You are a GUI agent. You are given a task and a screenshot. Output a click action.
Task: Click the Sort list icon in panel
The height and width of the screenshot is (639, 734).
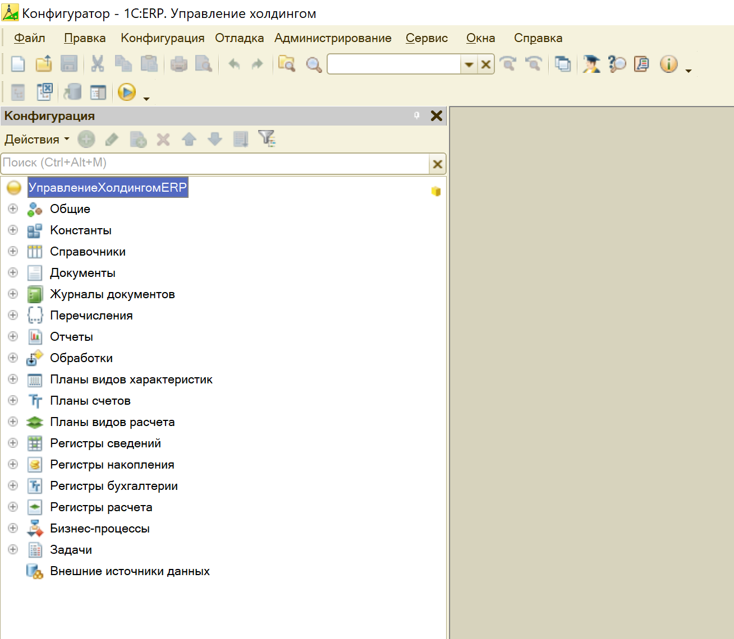[x=241, y=139]
